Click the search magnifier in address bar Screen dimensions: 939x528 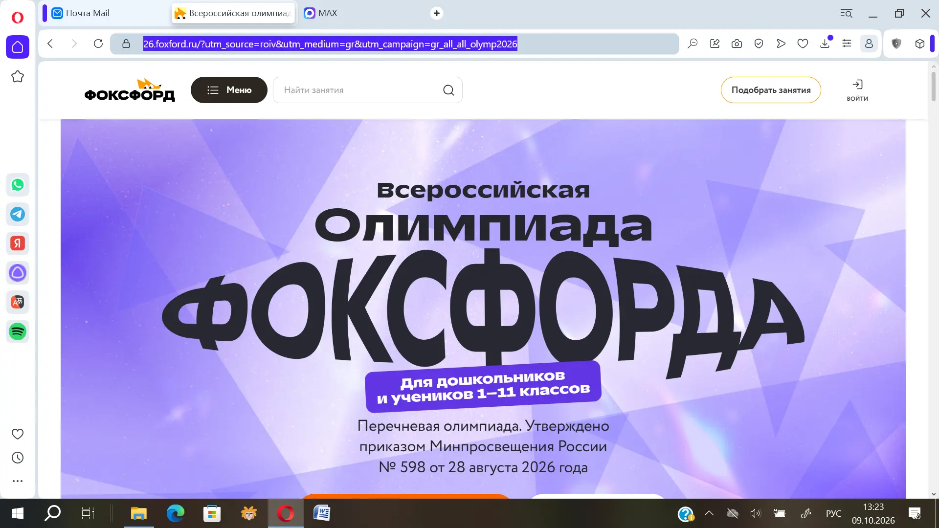point(693,44)
